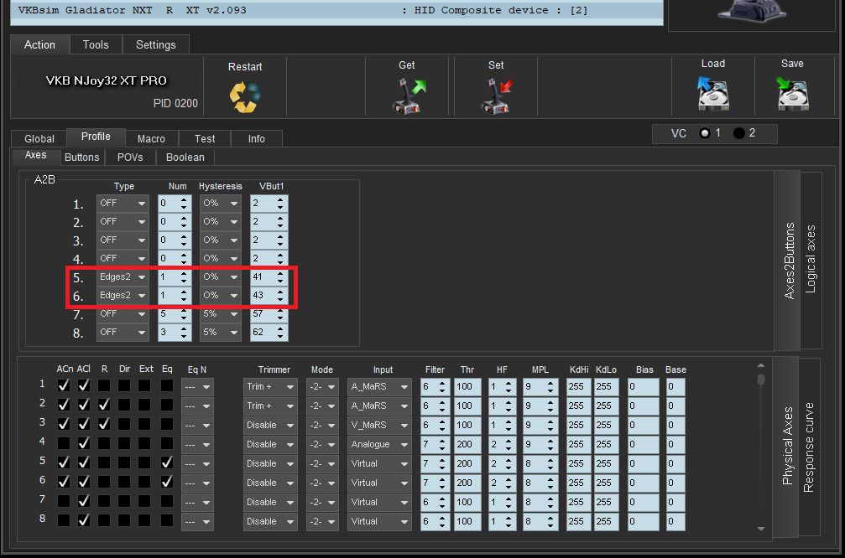
Task: Open Hysteresis dropdown in A2B row 7
Action: click(x=220, y=313)
